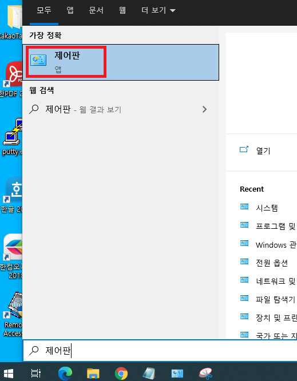The image size is (297, 381).
Task: Click the 제어판 search input field
Action: coord(160,350)
